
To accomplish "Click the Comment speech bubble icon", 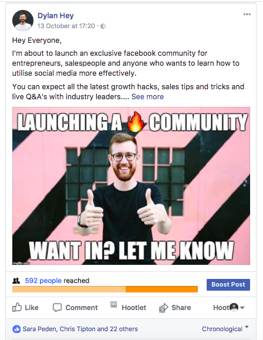I will pos(58,308).
